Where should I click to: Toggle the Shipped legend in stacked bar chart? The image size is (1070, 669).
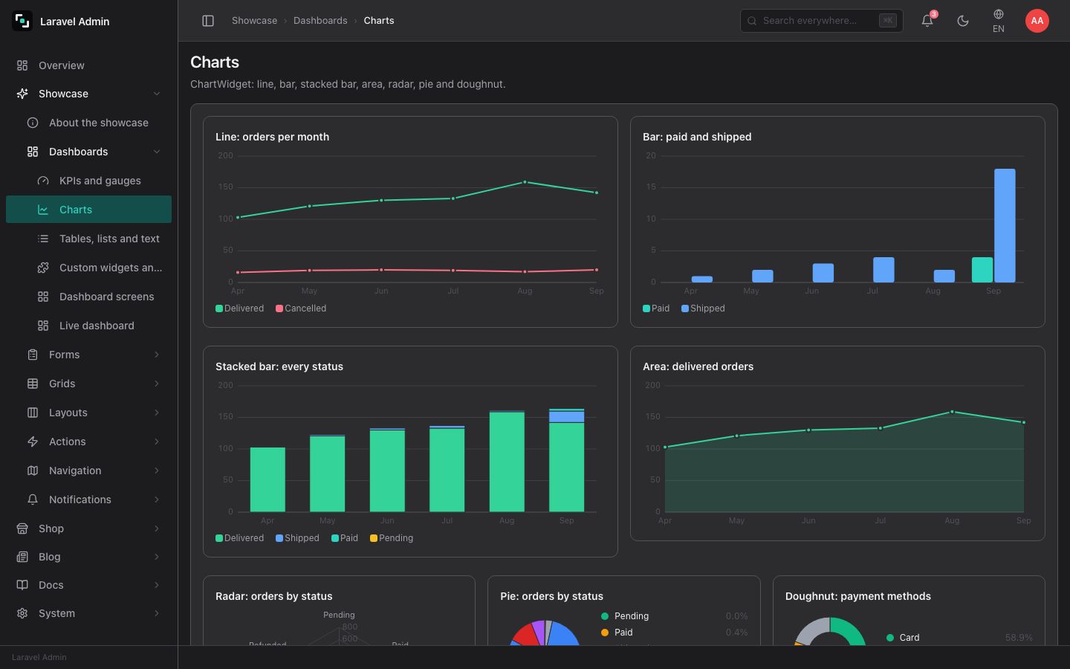[x=297, y=538]
